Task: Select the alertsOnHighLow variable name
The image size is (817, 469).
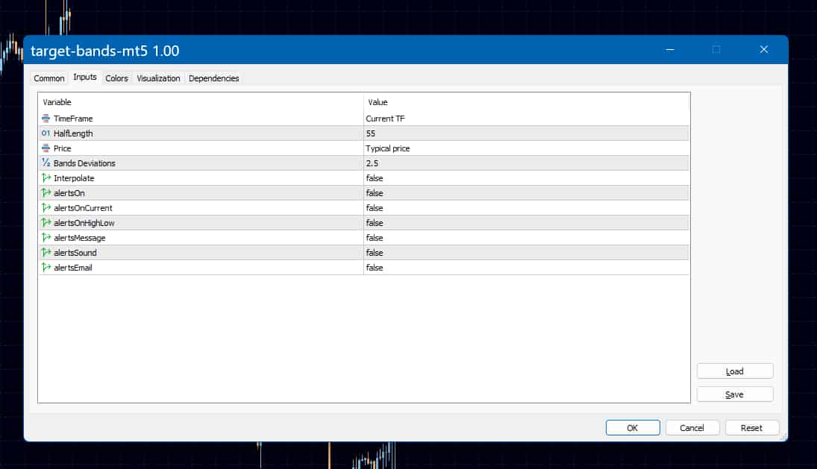Action: (x=84, y=223)
